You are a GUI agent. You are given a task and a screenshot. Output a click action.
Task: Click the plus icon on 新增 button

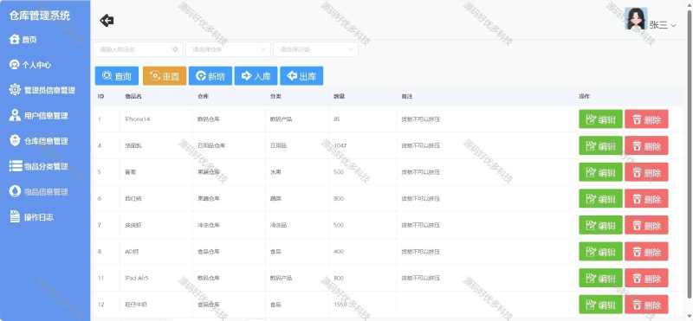pos(201,76)
